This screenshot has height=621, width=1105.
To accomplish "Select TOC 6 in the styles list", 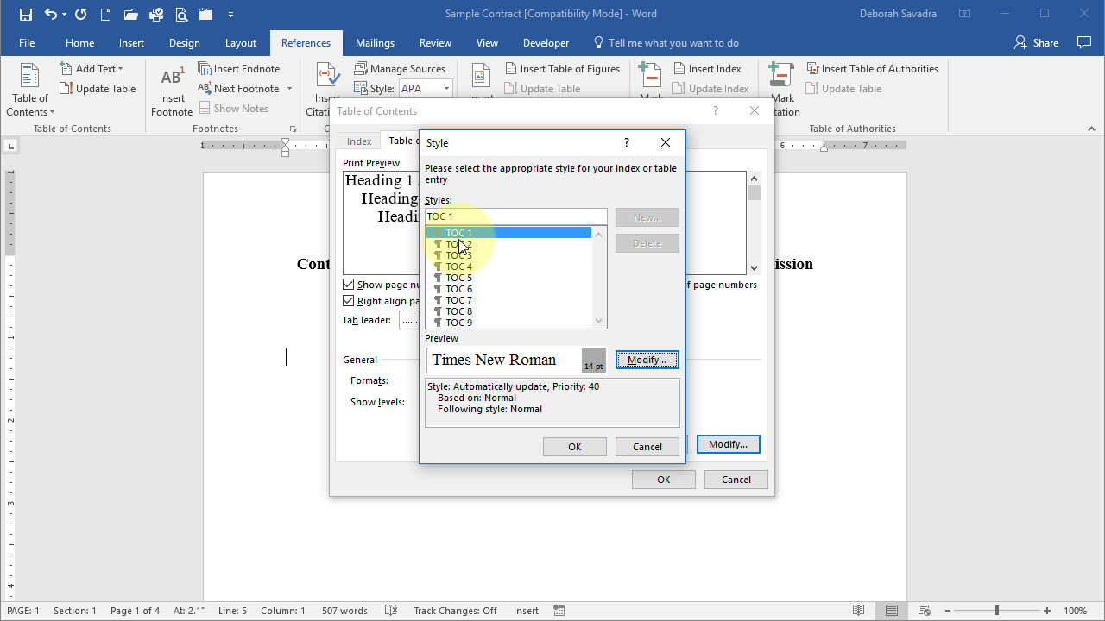I will 508,289.
